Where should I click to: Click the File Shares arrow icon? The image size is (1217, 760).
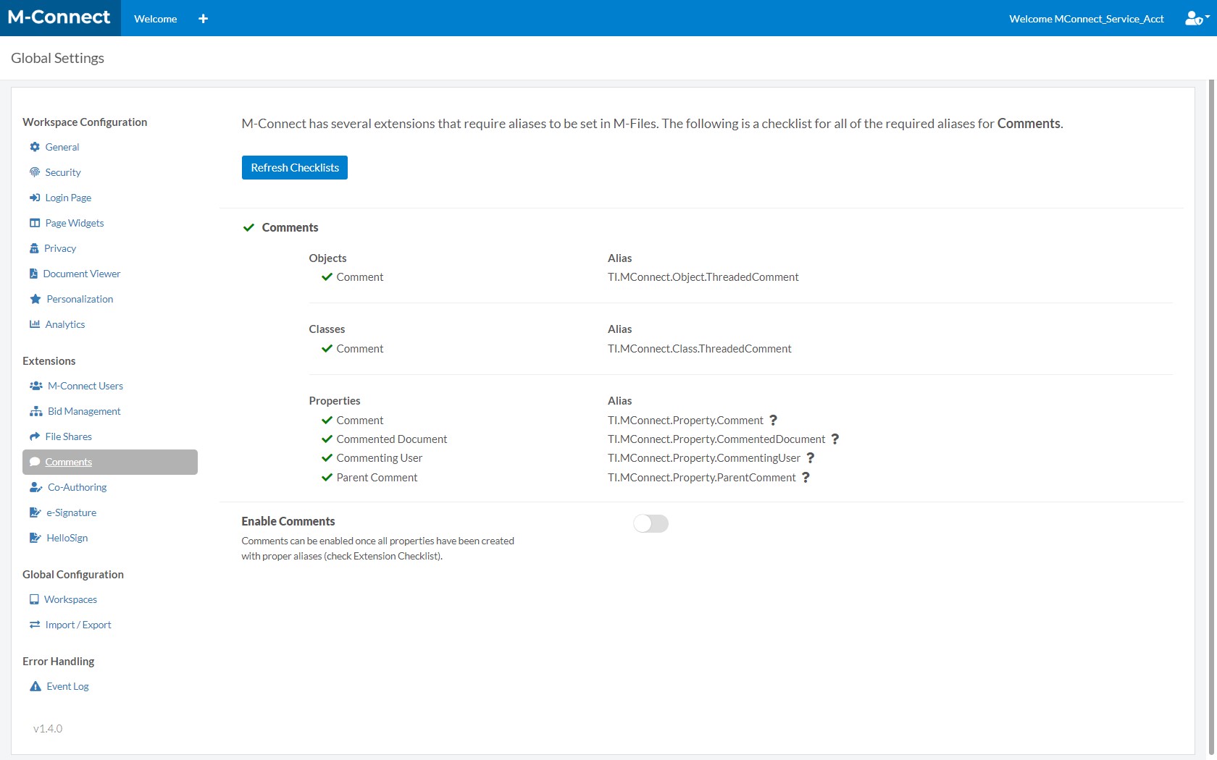[x=34, y=436]
